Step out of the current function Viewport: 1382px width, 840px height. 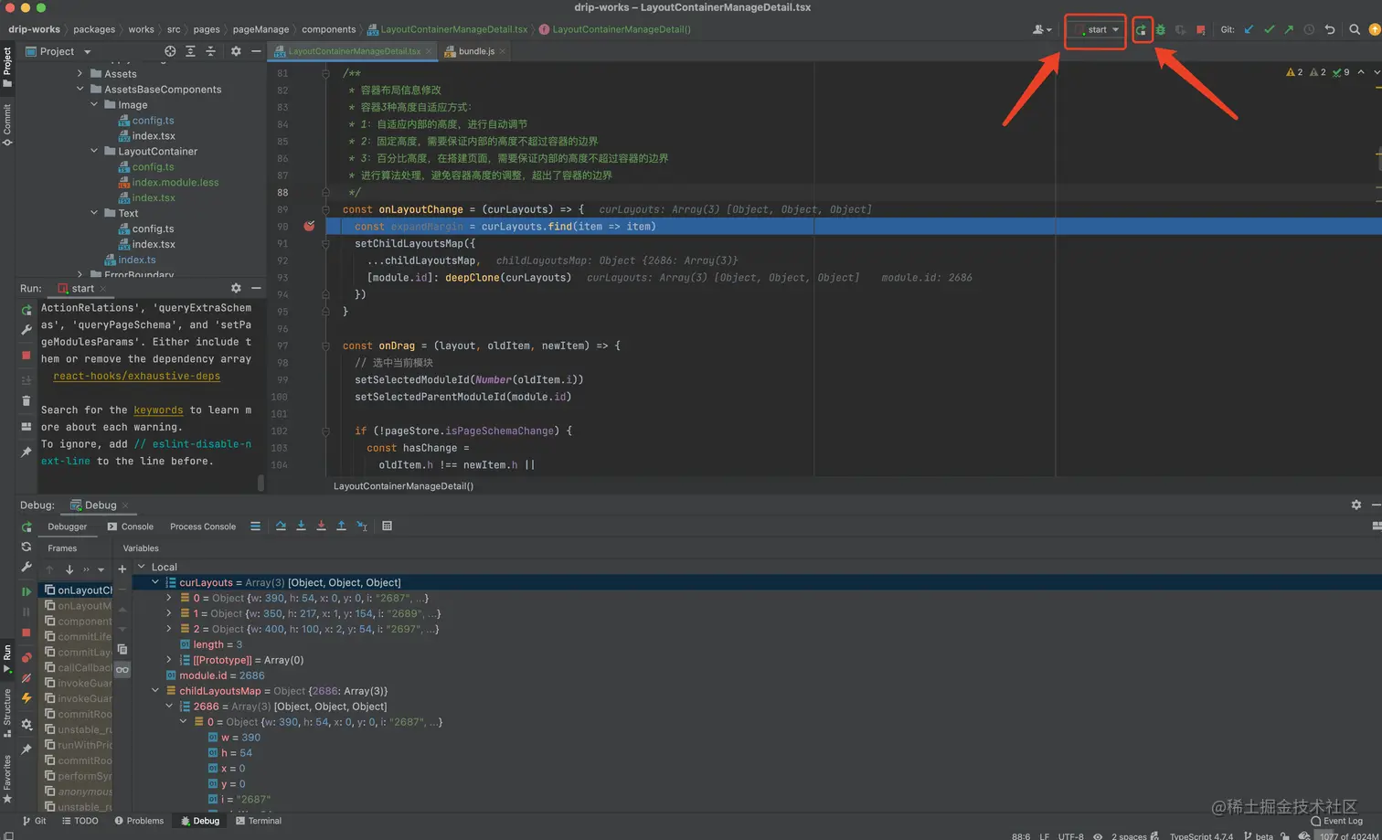pyautogui.click(x=342, y=526)
